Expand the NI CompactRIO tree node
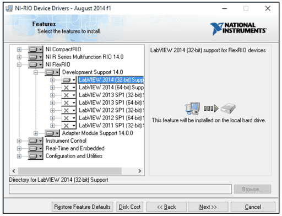282x216 pixels. [19, 50]
